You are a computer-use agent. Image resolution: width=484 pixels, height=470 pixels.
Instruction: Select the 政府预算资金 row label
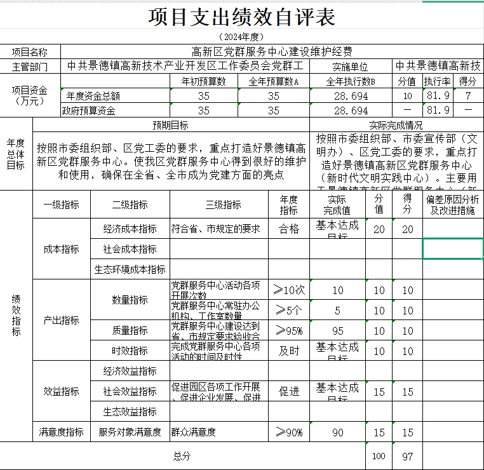(89, 111)
